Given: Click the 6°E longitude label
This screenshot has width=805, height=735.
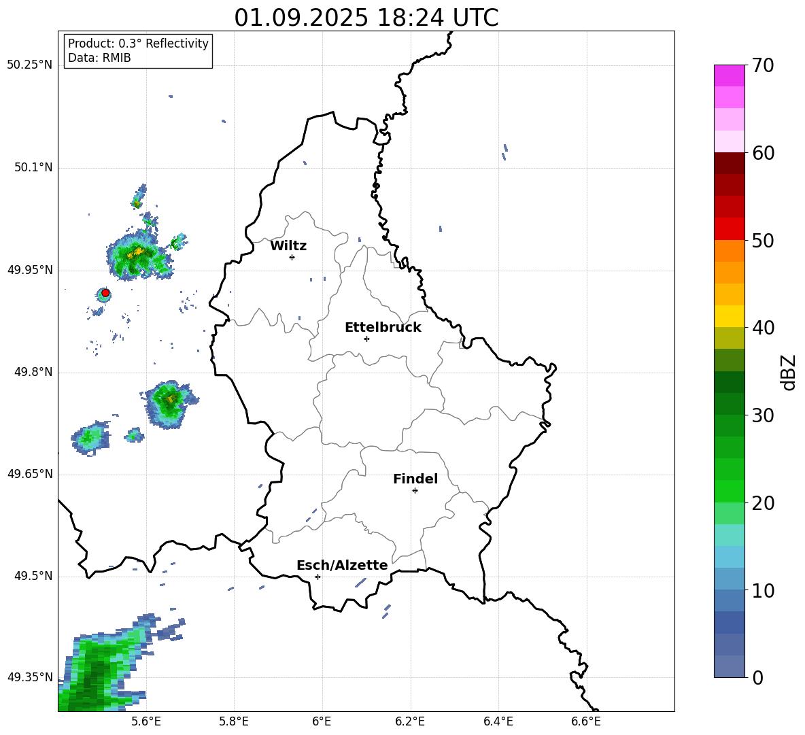Looking at the screenshot, I should pyautogui.click(x=322, y=721).
